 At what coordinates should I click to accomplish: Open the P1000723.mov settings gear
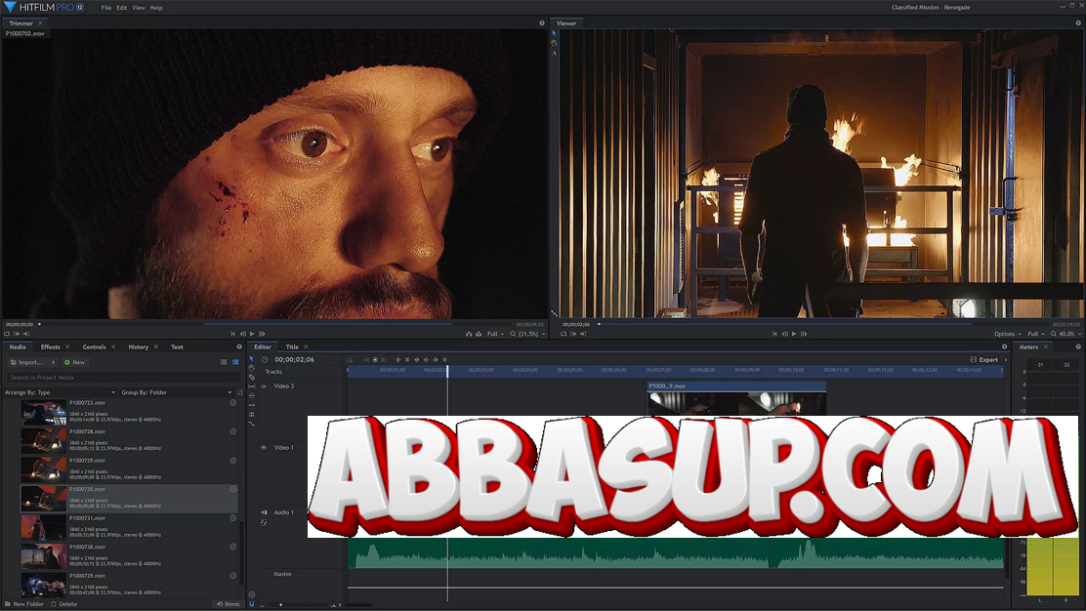[232, 403]
